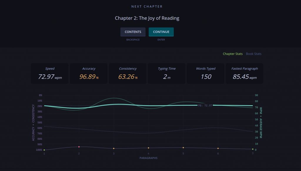This screenshot has width=301, height=171.
Task: Click paragraph 2 red accuracy point
Action: (79, 147)
